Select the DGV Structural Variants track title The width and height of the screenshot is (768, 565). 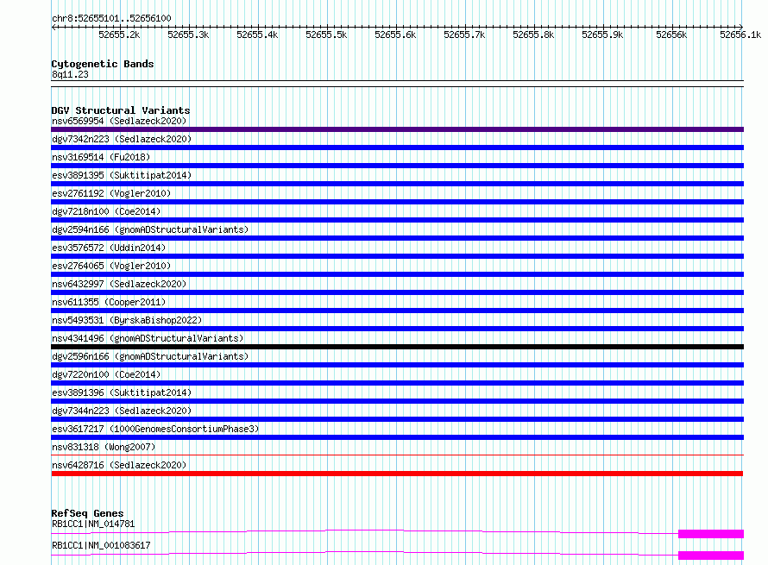tap(121, 110)
